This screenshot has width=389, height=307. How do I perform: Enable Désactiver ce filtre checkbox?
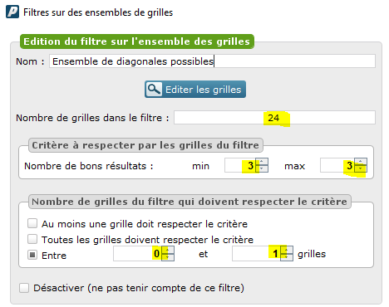coord(24,288)
